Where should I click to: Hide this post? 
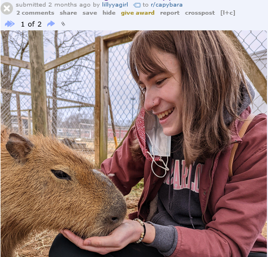tap(109, 13)
